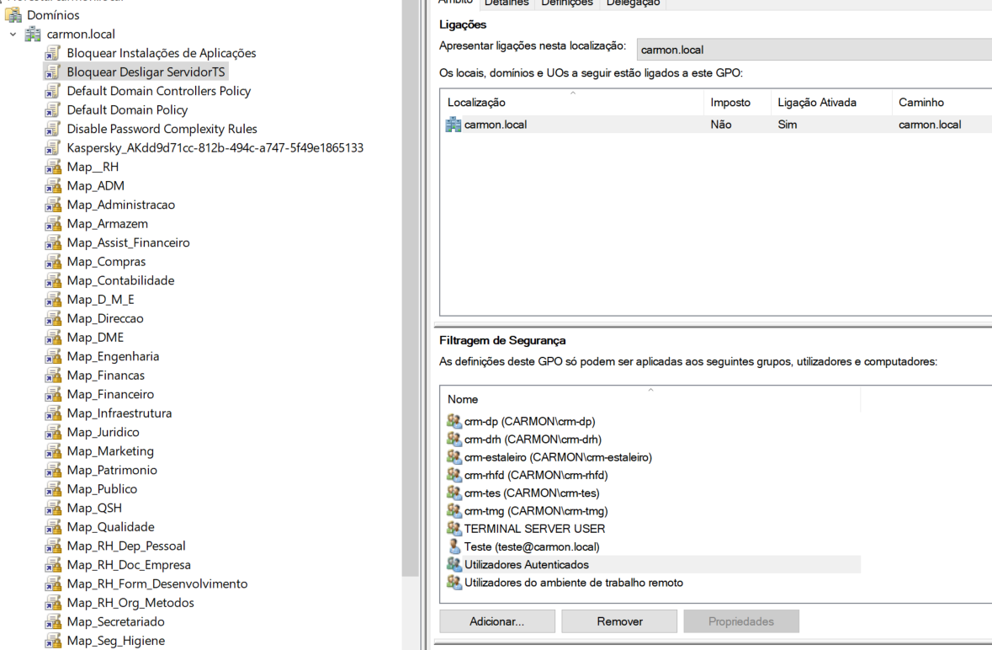Select Map_RH_Dep_Pessoal in the tree
This screenshot has width=992, height=650.
pos(126,546)
